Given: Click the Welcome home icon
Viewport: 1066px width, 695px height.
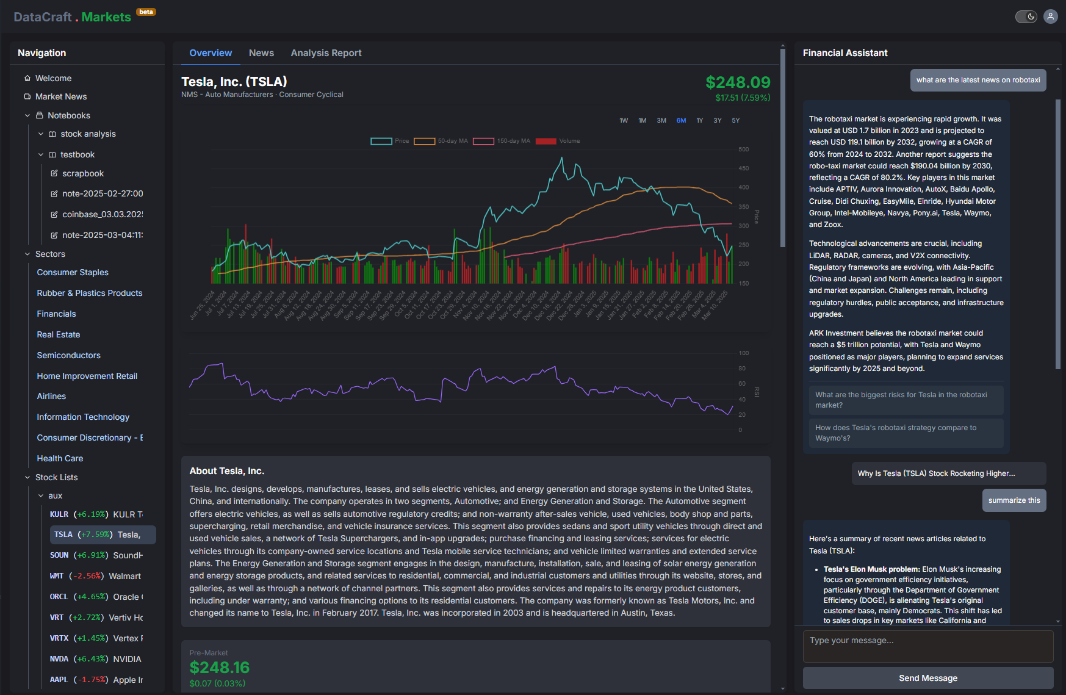Looking at the screenshot, I should (x=27, y=78).
